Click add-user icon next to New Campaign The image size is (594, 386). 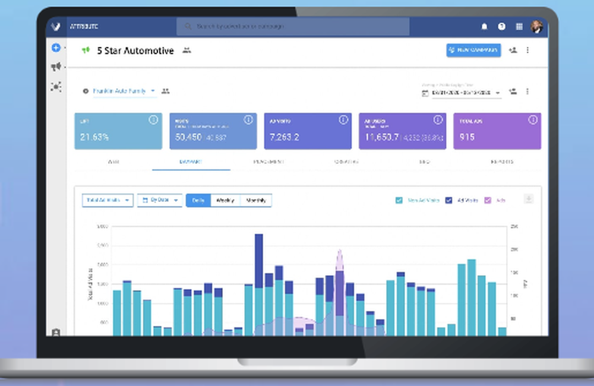pos(513,50)
